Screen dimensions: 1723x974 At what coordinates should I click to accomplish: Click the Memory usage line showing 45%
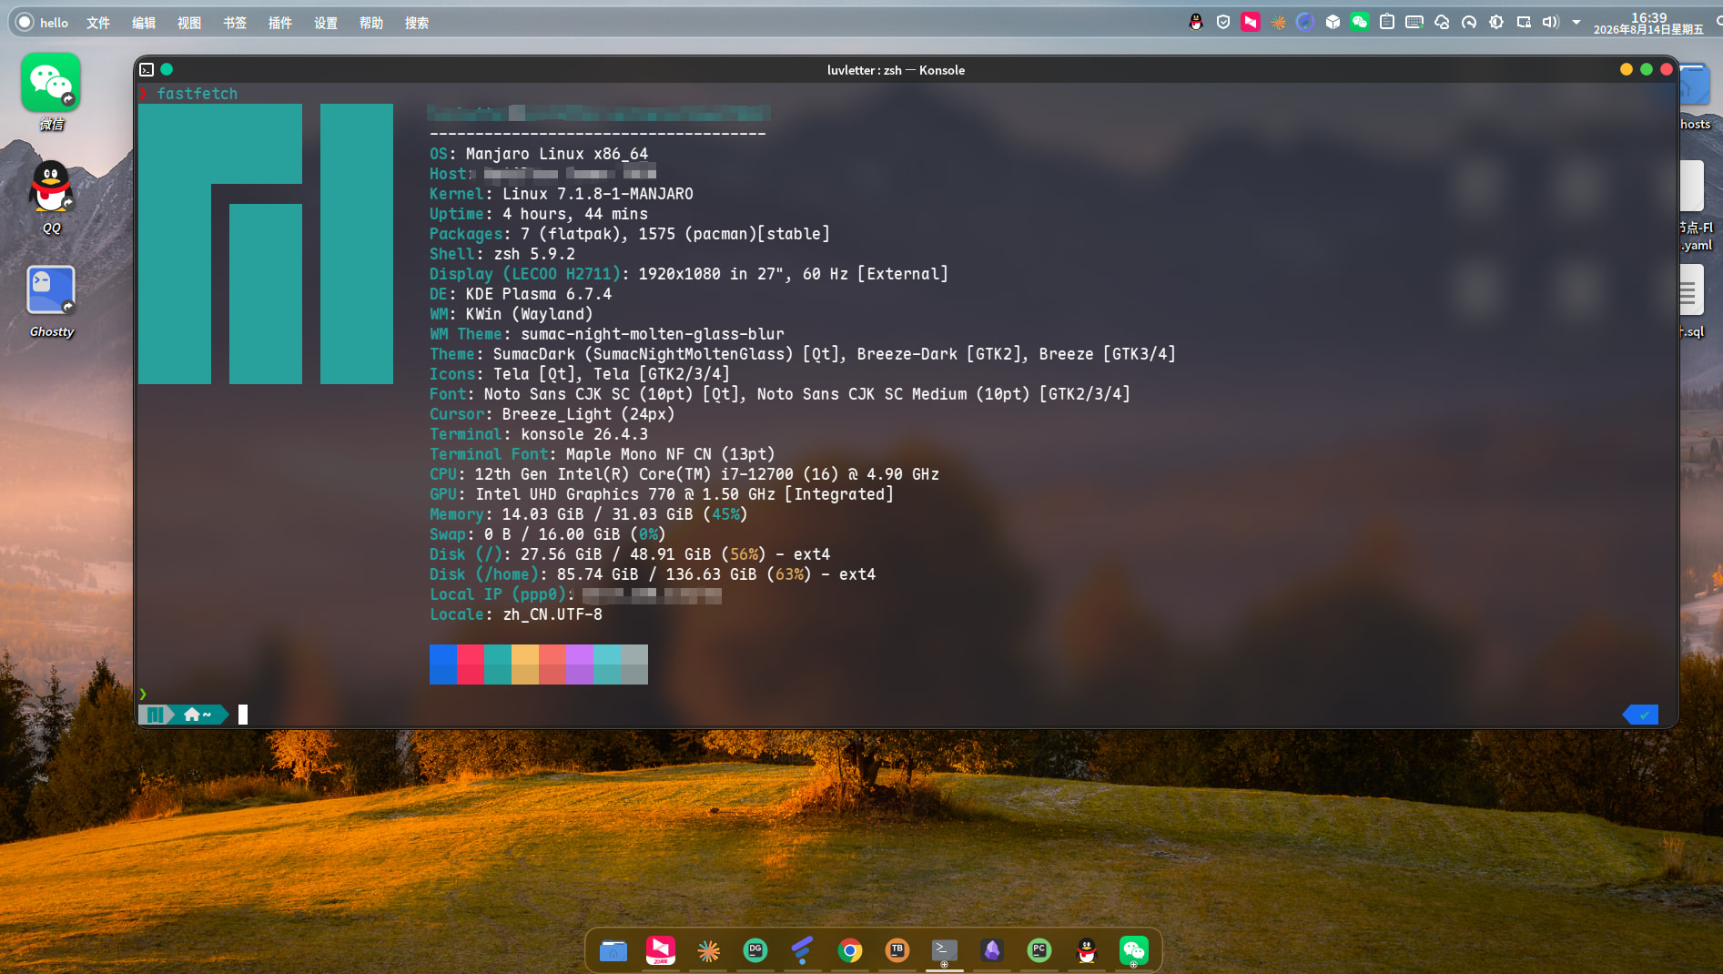pyautogui.click(x=589, y=514)
